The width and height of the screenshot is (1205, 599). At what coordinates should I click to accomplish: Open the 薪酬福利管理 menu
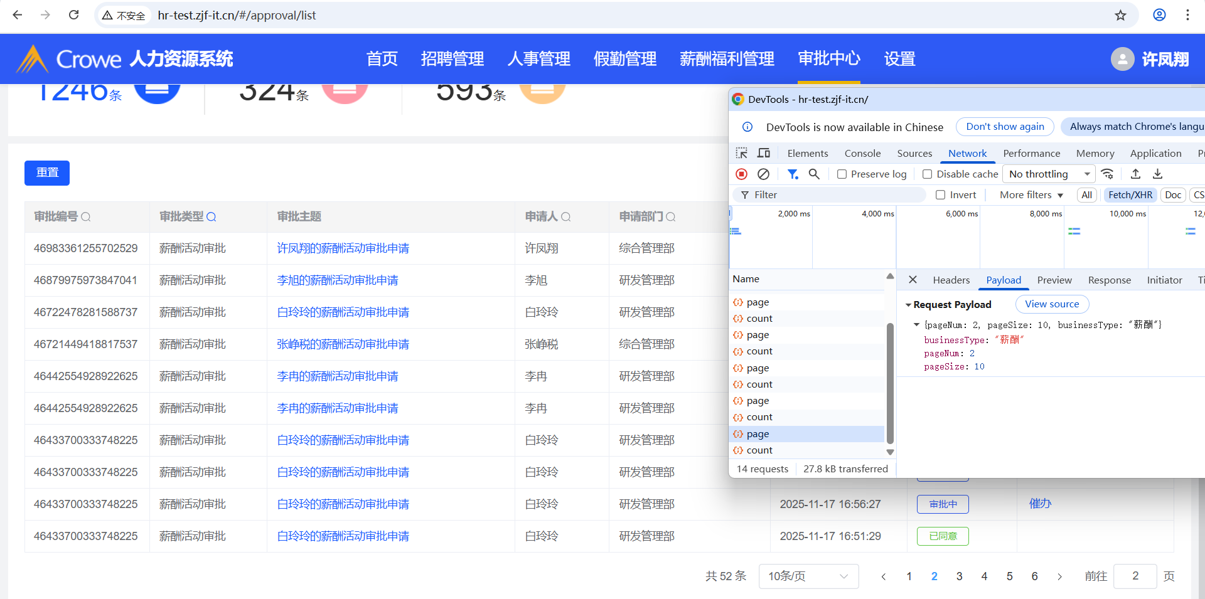(x=727, y=59)
